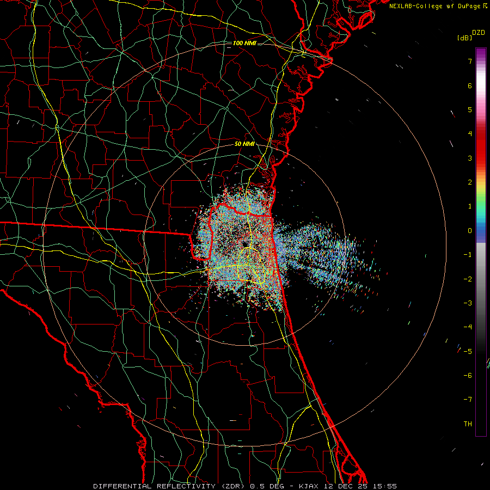Click the -5 value on the color scale

[468, 352]
